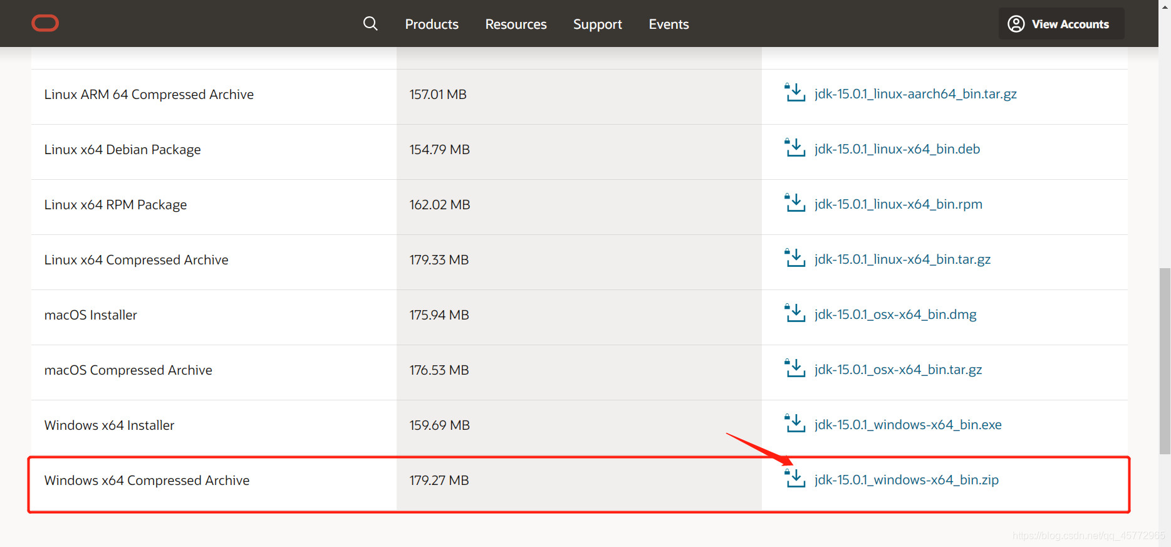
Task: Click the 154.79 MB size cell
Action: (579, 152)
